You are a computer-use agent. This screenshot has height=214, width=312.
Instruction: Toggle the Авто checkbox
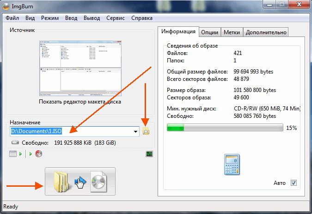[294, 183]
